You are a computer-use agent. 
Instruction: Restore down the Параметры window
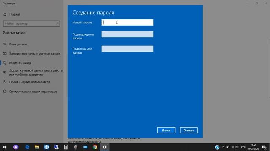point(256,3)
